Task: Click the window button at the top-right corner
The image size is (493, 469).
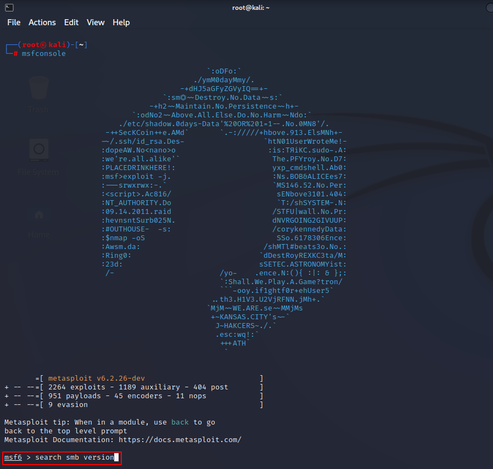Action: point(489,7)
